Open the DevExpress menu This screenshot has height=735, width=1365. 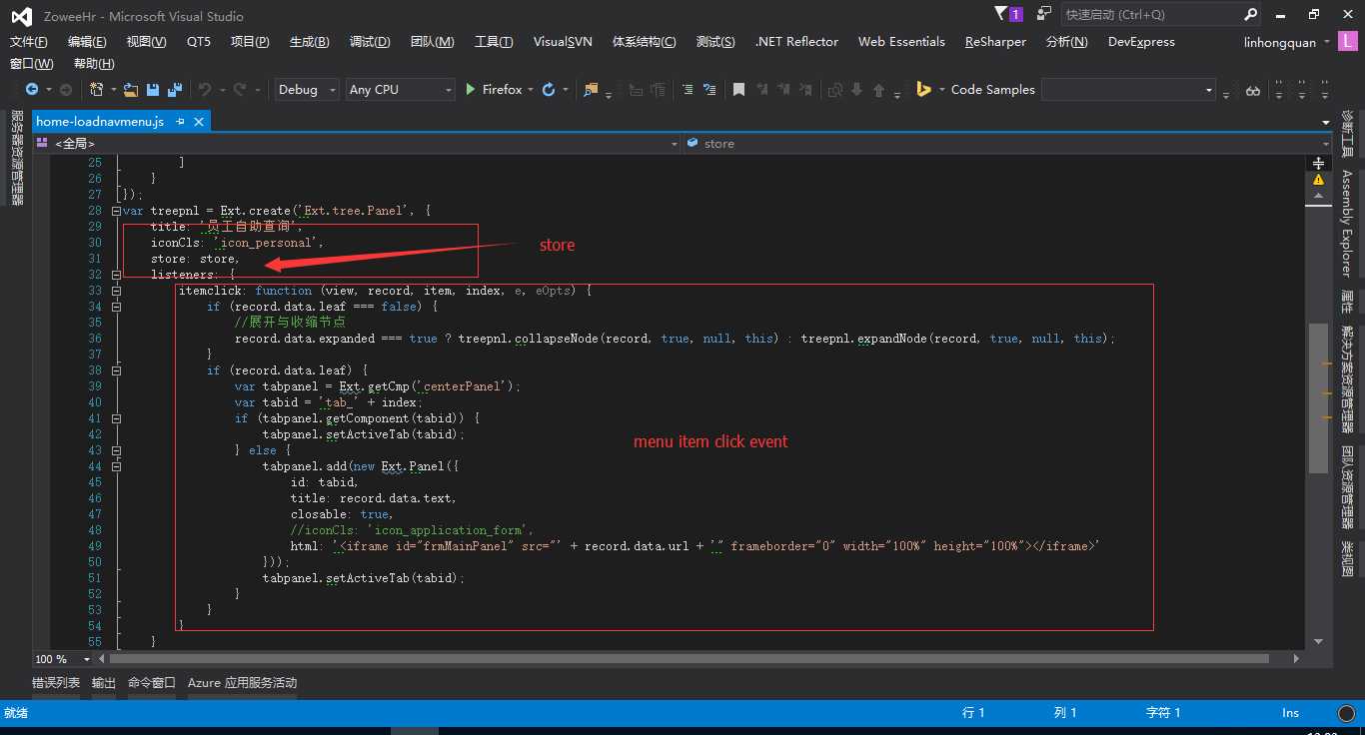coord(1140,42)
